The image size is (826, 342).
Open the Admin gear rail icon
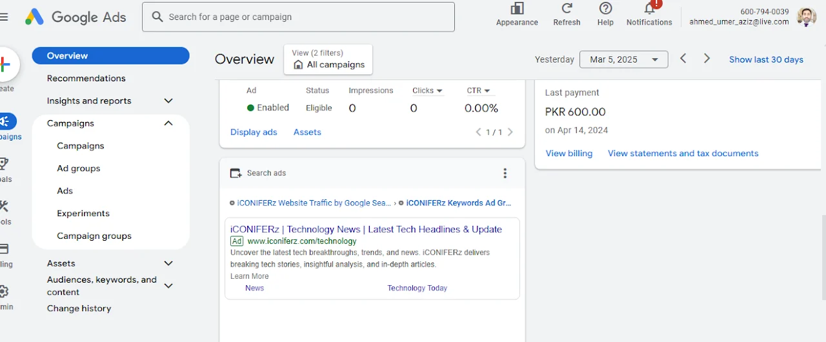point(4,292)
